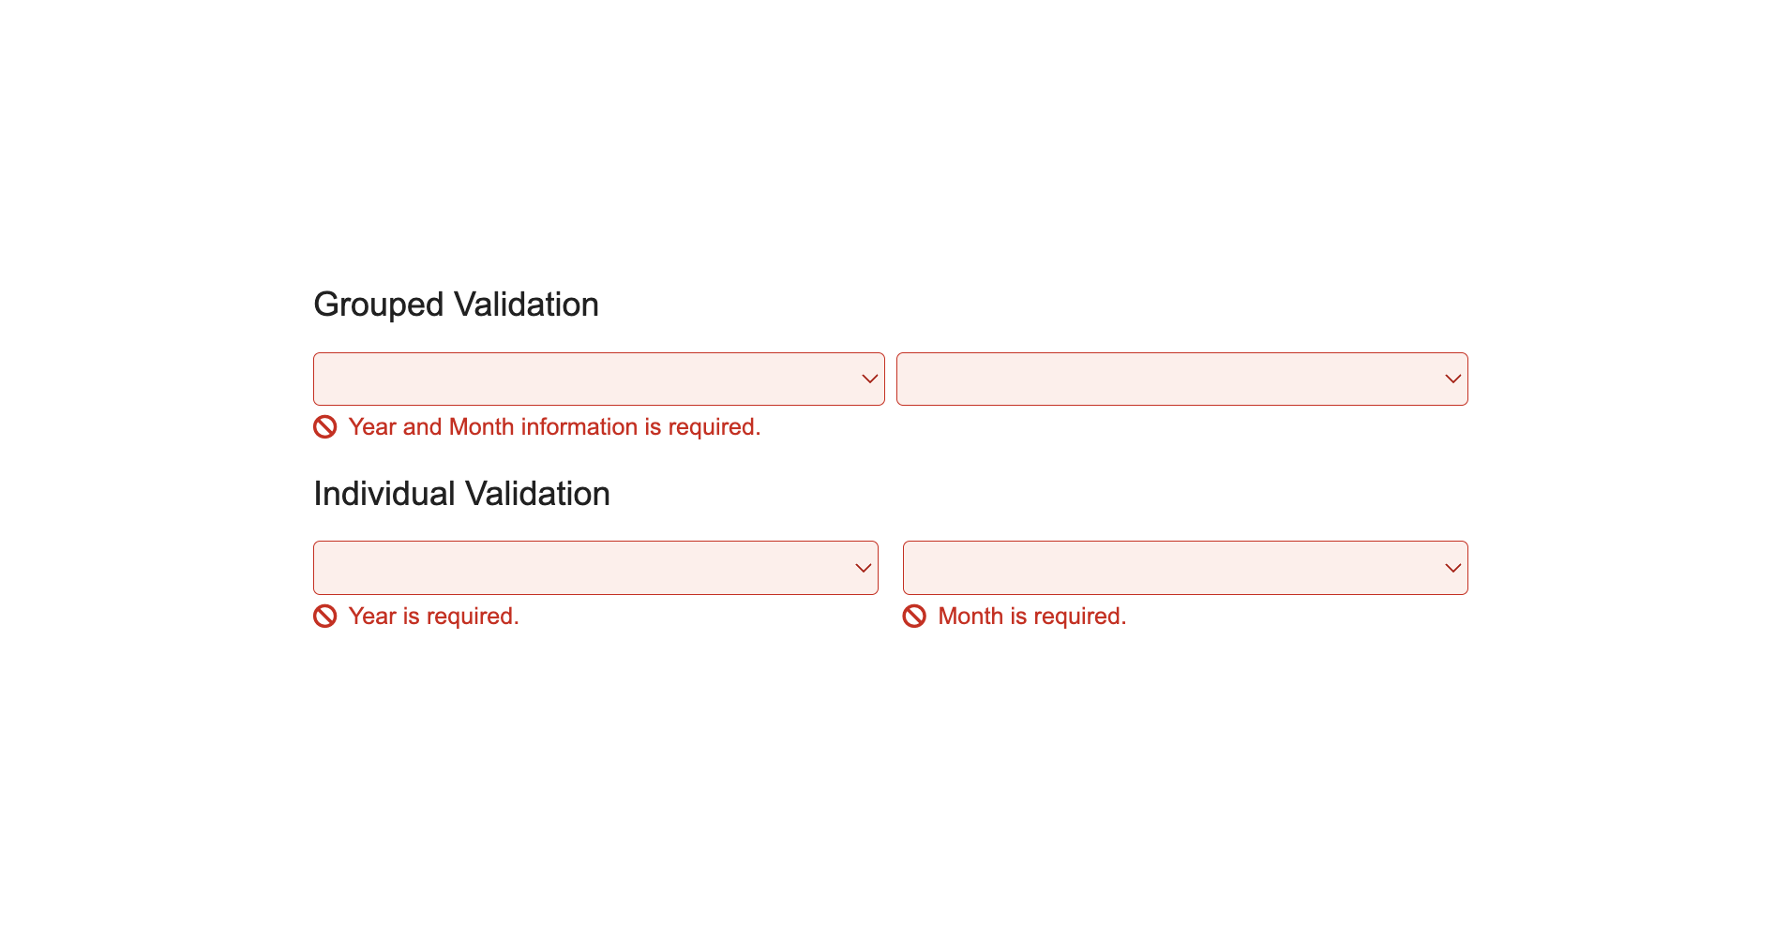This screenshot has width=1775, height=937.
Task: Click the chevron arrow of the left Grouped Validation select
Action: [x=869, y=379]
